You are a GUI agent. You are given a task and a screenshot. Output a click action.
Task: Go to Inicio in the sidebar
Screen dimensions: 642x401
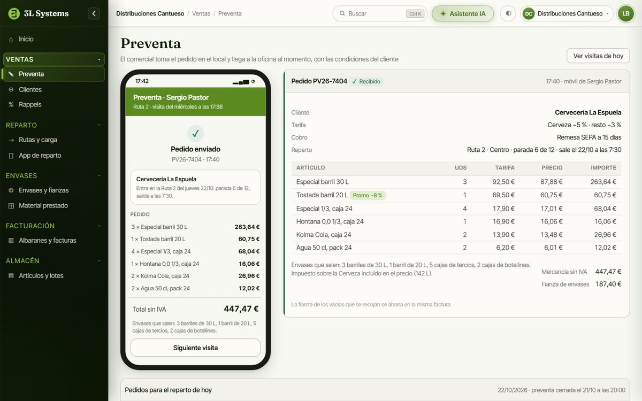(x=54, y=39)
